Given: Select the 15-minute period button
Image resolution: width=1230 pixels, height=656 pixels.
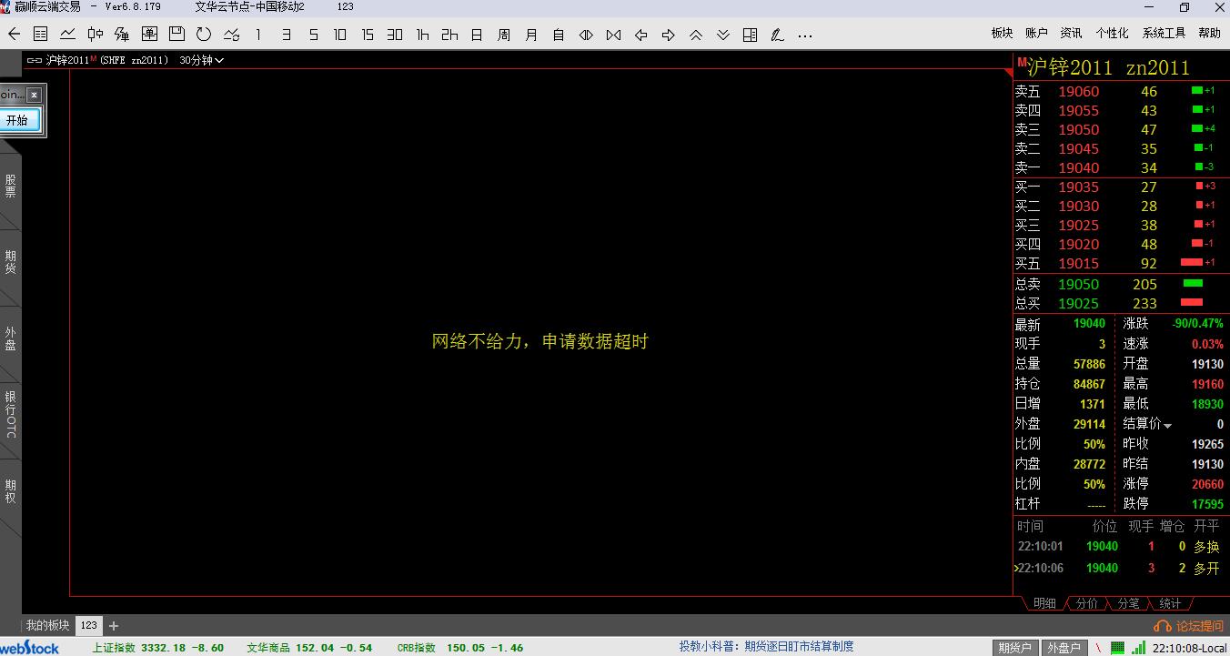Looking at the screenshot, I should [x=368, y=35].
